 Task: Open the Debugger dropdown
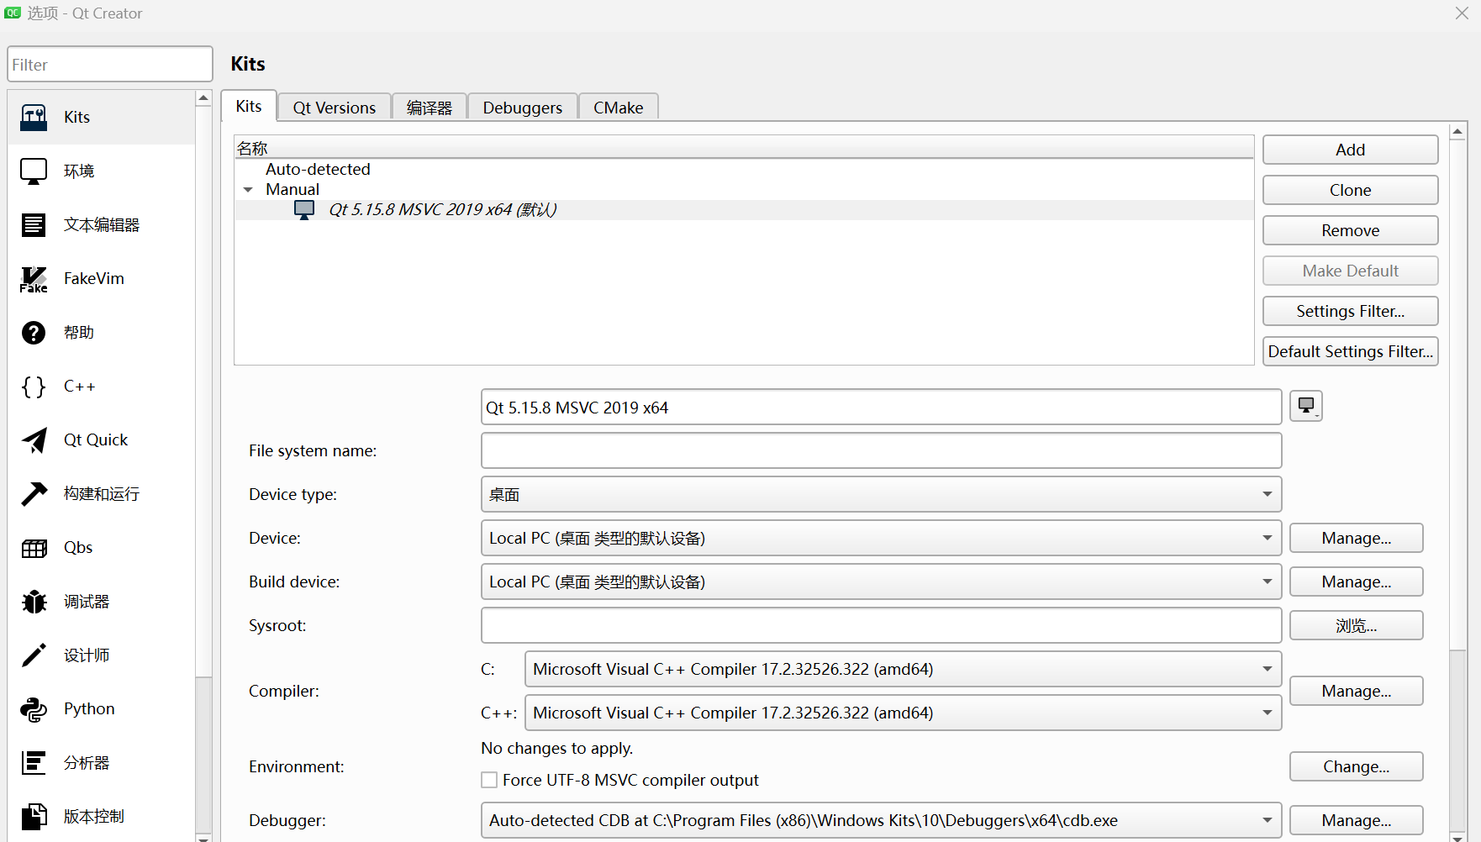[x=881, y=820]
